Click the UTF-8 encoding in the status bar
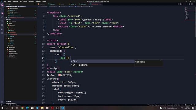 pyautogui.click(x=175, y=105)
